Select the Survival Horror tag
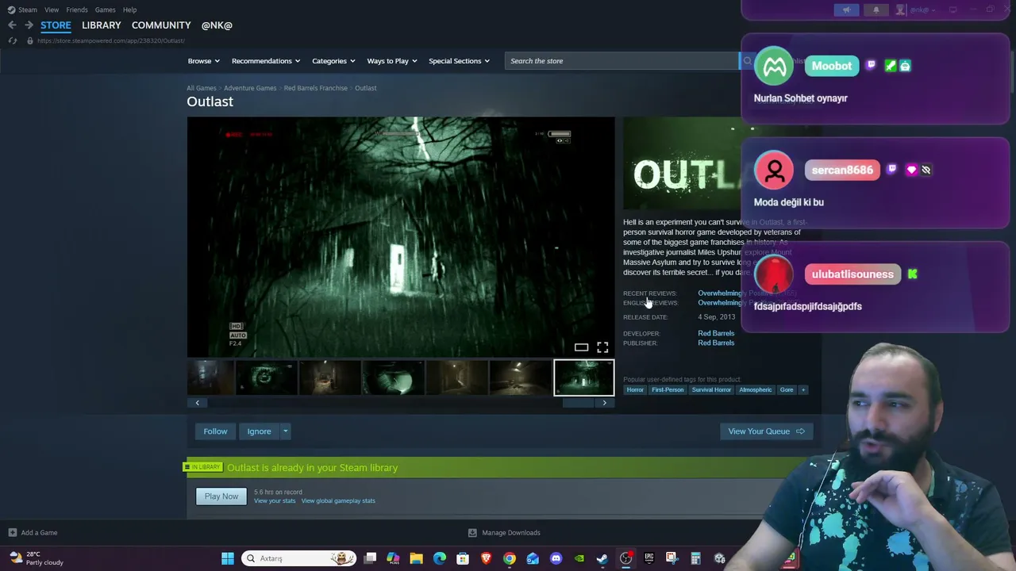 pos(711,390)
